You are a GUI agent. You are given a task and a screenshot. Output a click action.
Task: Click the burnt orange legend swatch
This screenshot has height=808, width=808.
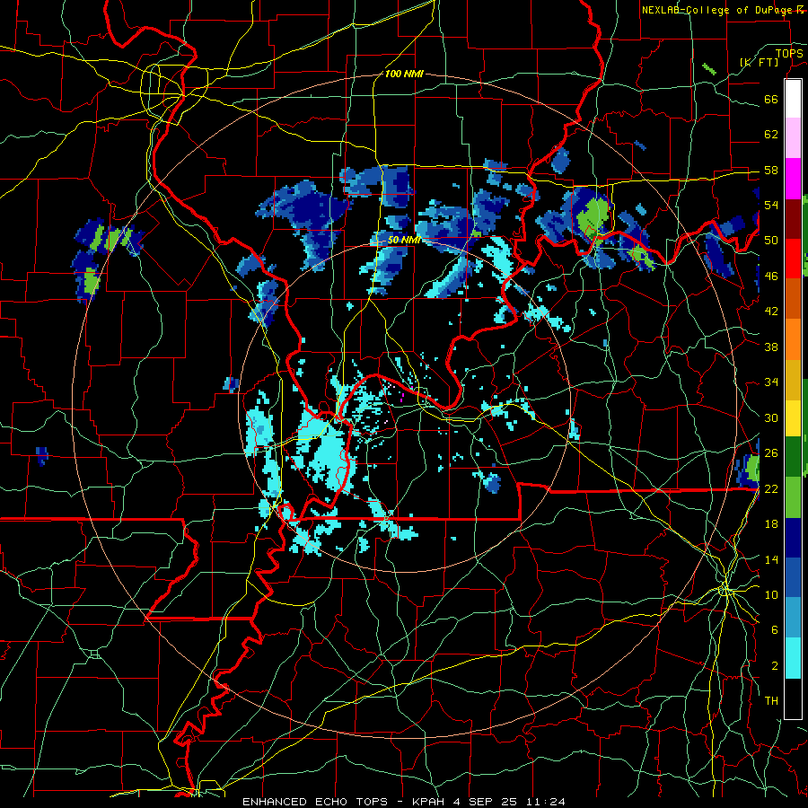click(x=793, y=299)
